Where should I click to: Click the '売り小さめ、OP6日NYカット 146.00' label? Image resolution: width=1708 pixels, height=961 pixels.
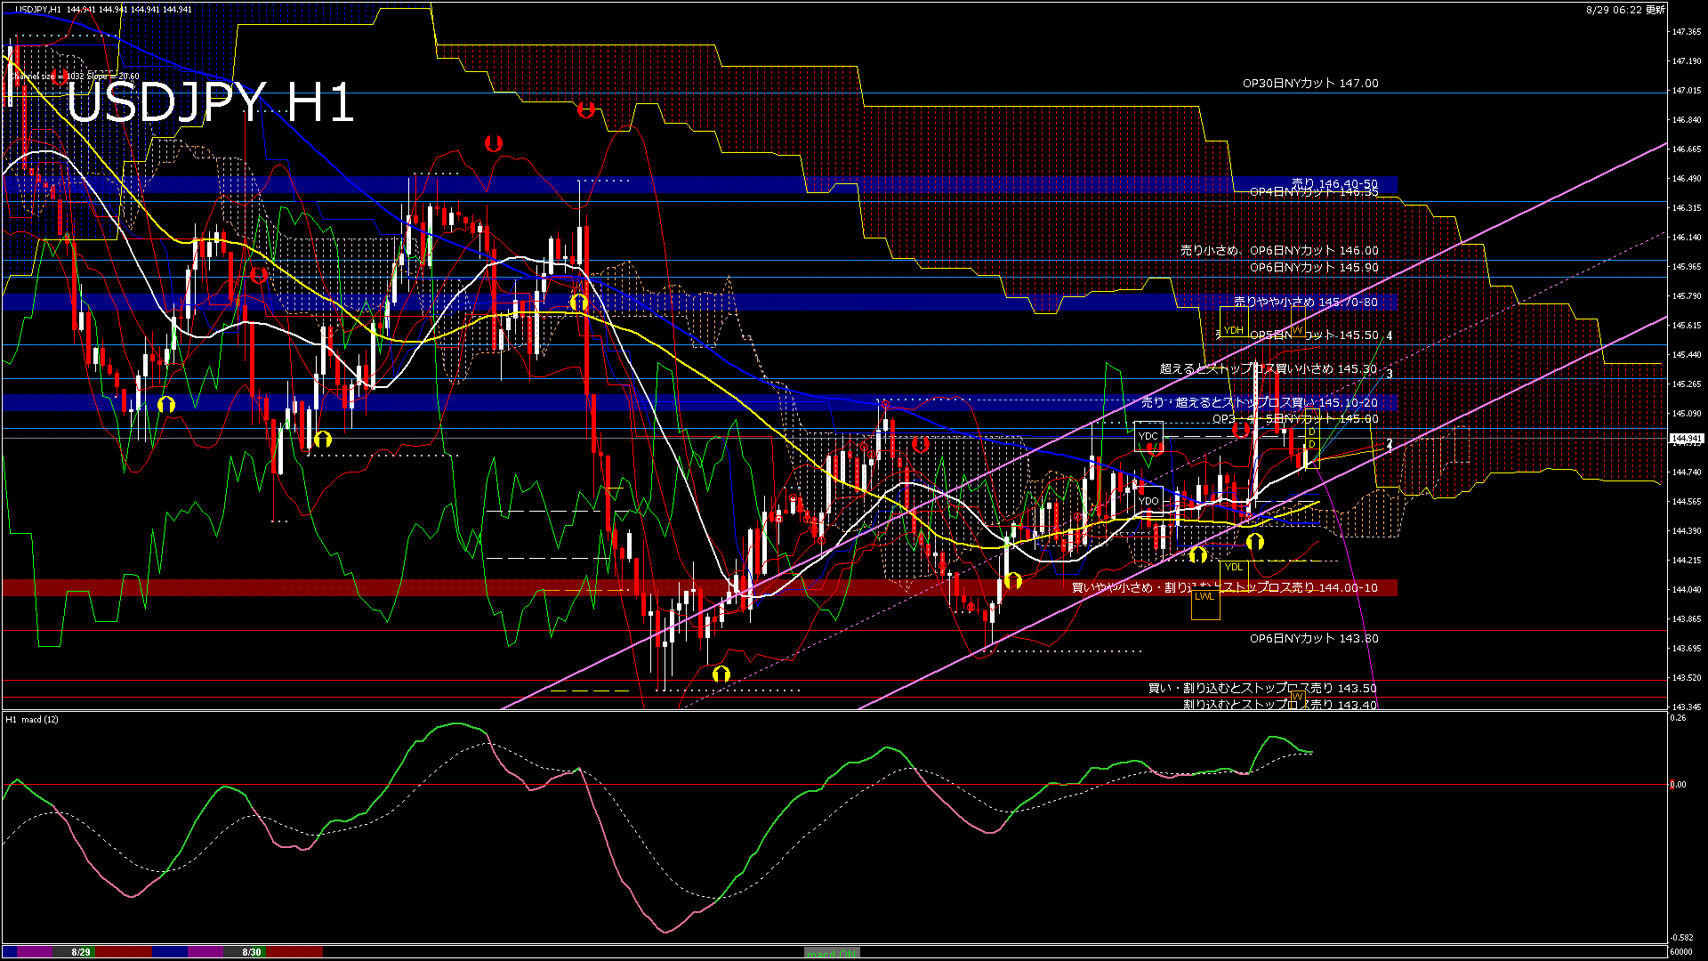[x=1279, y=251]
